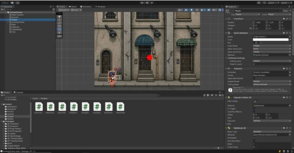Image resolution: width=294 pixels, height=153 pixels.
Task: Select the Move tool in Scene toolbar
Action: point(59,20)
